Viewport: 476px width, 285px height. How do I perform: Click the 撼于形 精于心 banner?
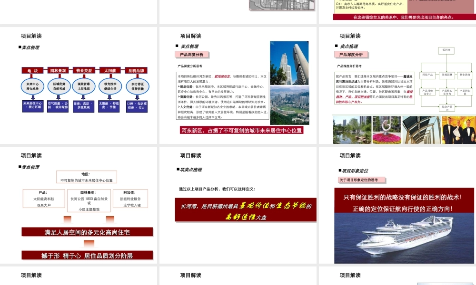coord(87,255)
